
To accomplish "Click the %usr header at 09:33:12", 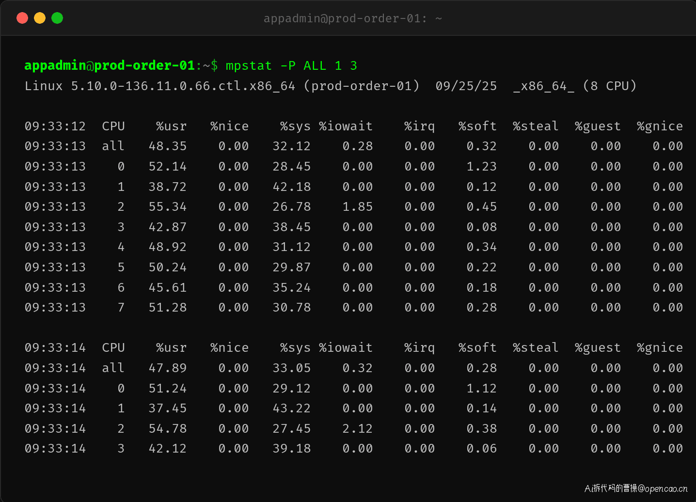I will (171, 126).
